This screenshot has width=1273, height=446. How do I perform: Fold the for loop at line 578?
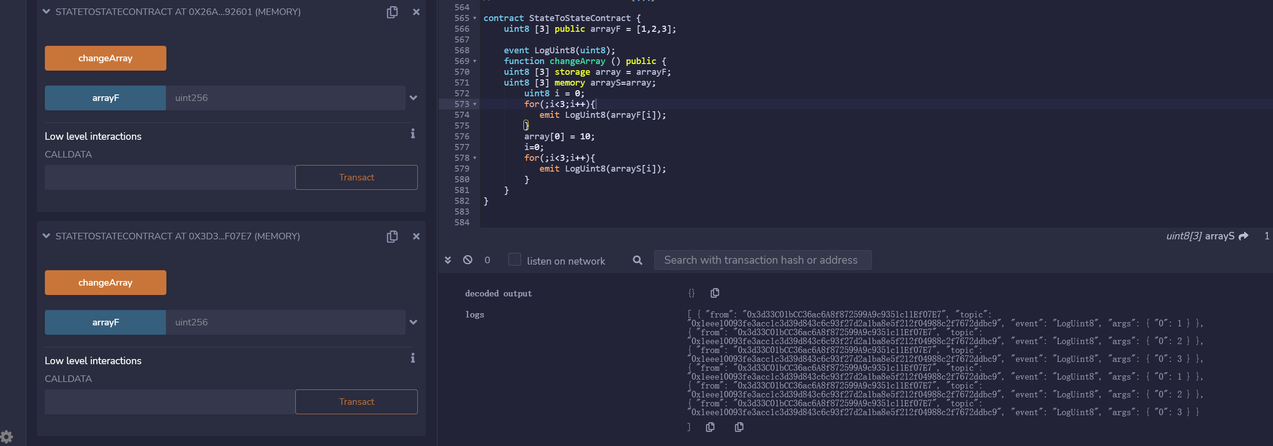(475, 158)
